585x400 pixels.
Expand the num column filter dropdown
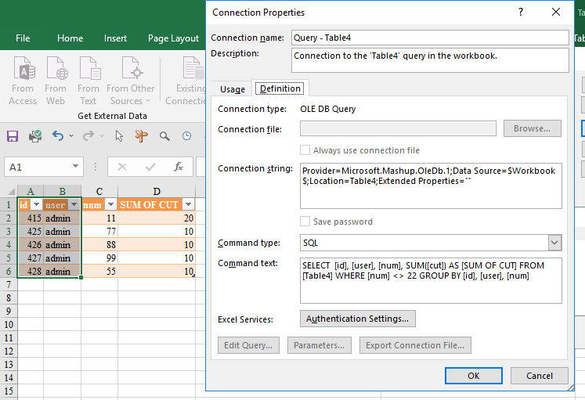click(x=110, y=204)
